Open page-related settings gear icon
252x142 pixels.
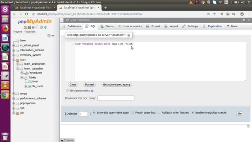[244, 20]
